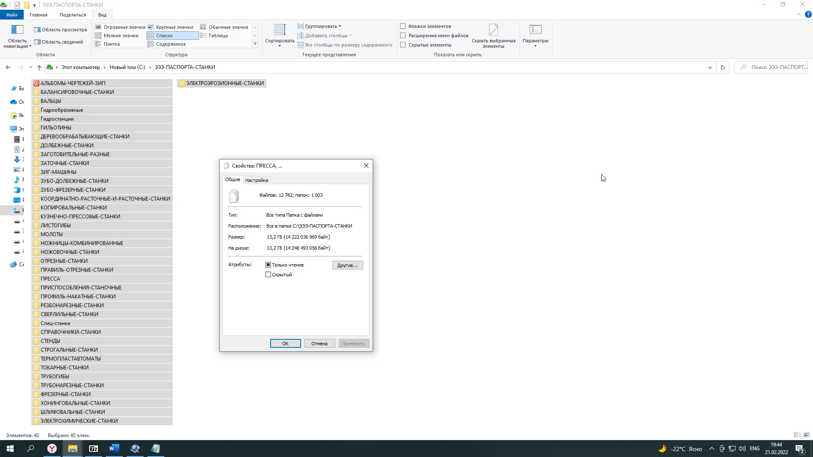Screen dimensions: 813x457
Task: Toggle the Read-only (Только чтение) checkbox
Action: pos(268,265)
